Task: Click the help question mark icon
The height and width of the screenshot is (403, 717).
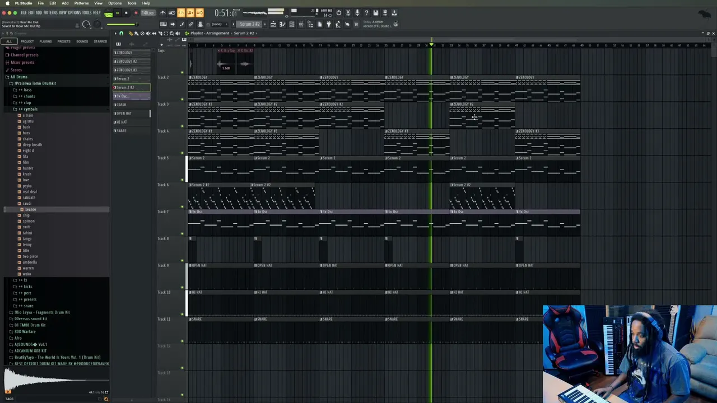Action: [366, 13]
